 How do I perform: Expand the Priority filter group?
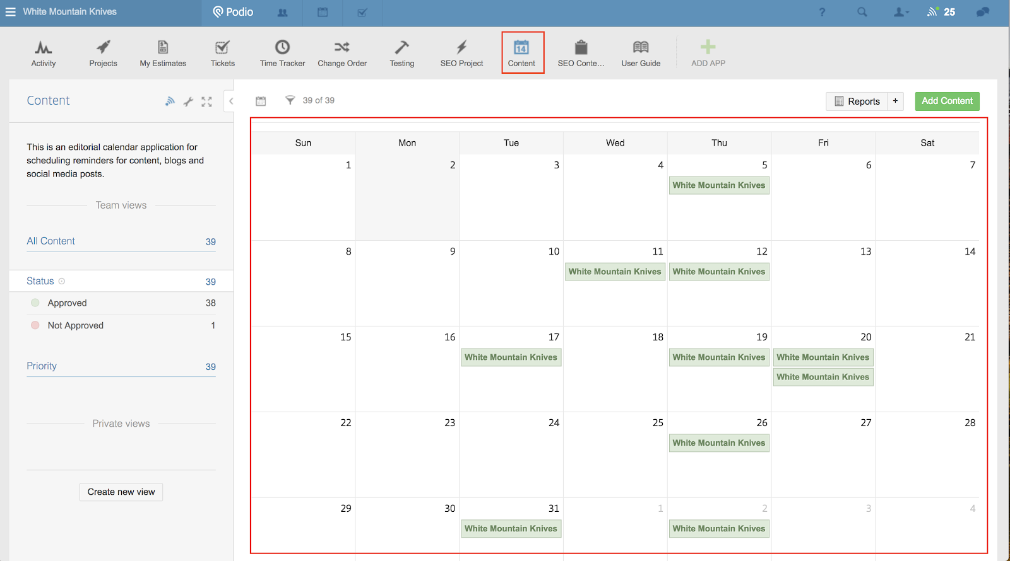[121, 366]
